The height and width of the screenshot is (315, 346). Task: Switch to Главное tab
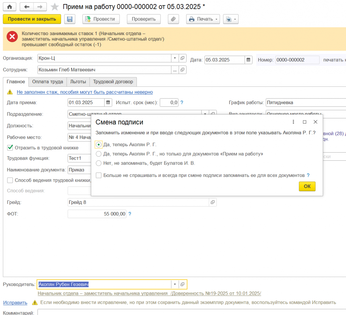tap(16, 82)
